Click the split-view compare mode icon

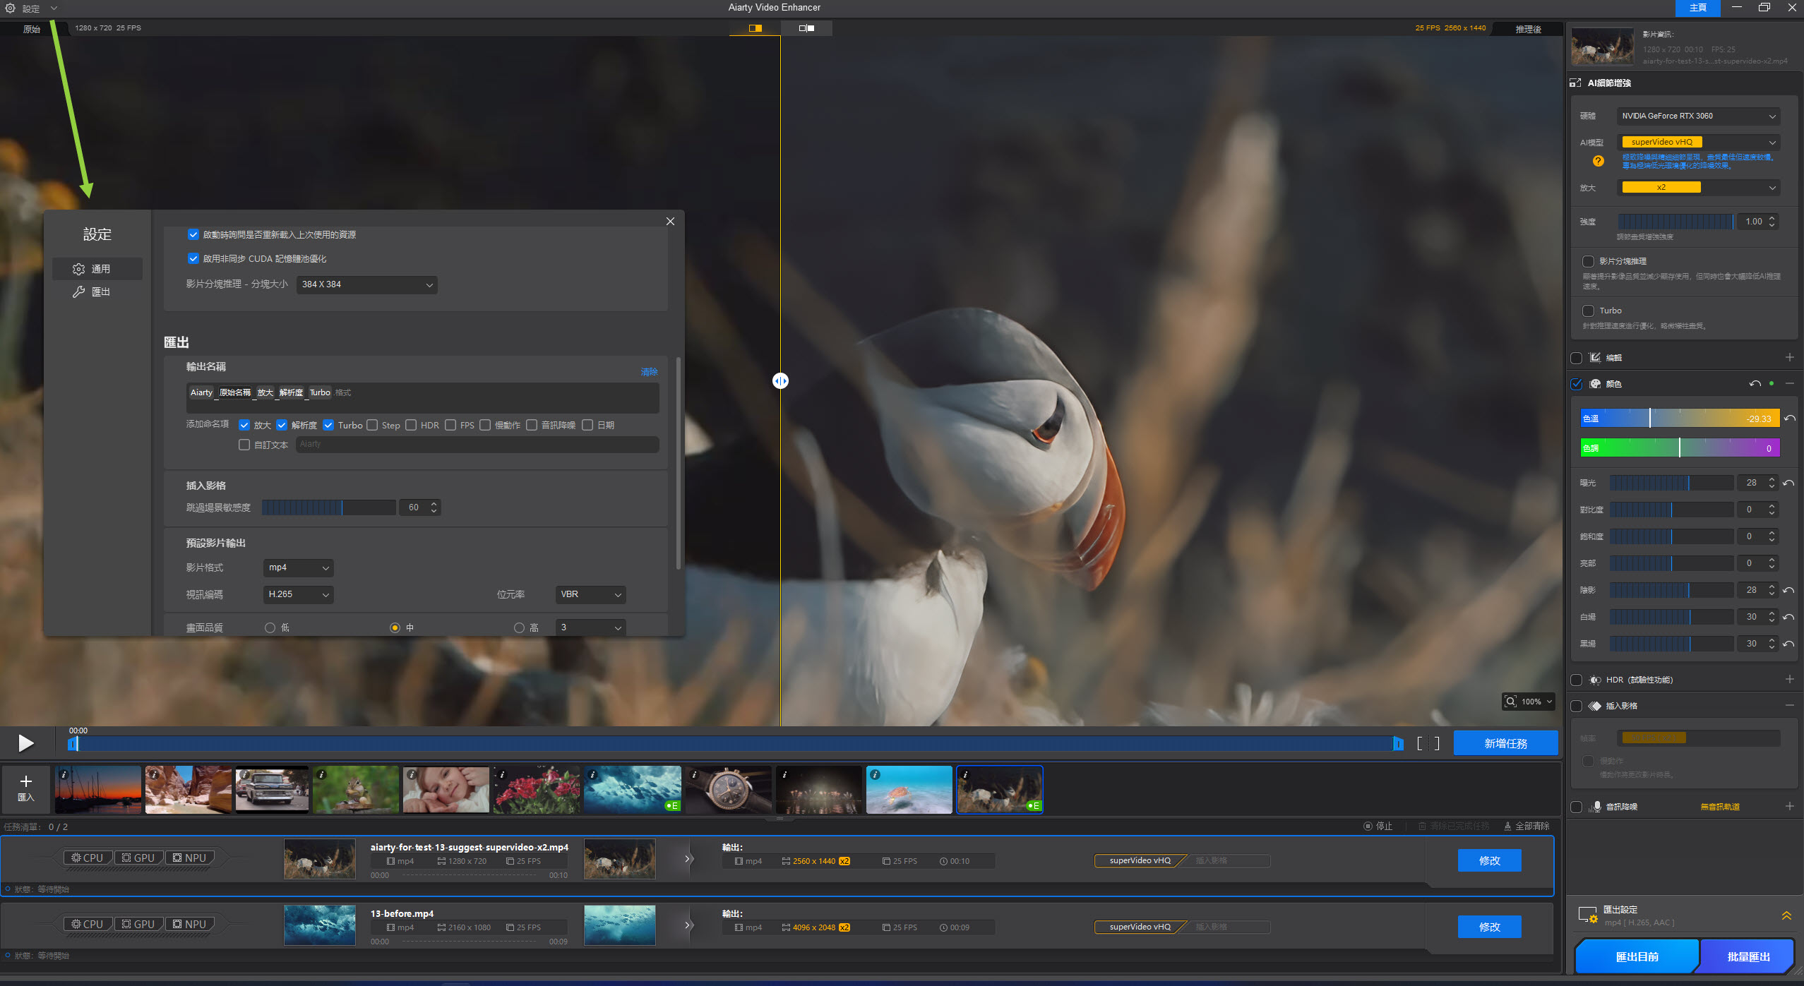coord(755,28)
